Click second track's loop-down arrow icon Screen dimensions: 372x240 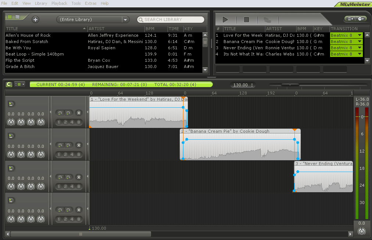[x=68, y=146]
